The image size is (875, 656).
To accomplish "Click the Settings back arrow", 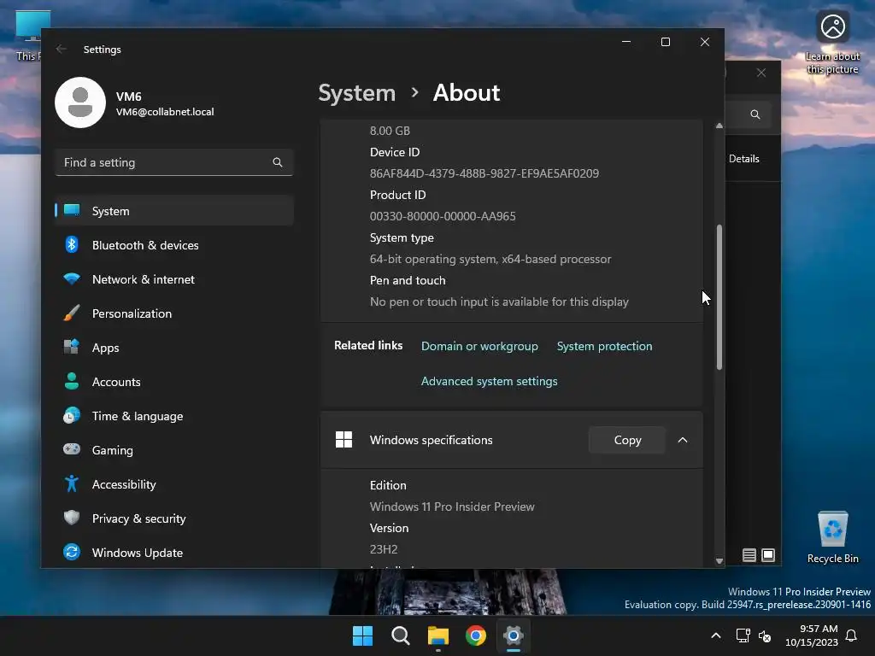I will pyautogui.click(x=62, y=49).
